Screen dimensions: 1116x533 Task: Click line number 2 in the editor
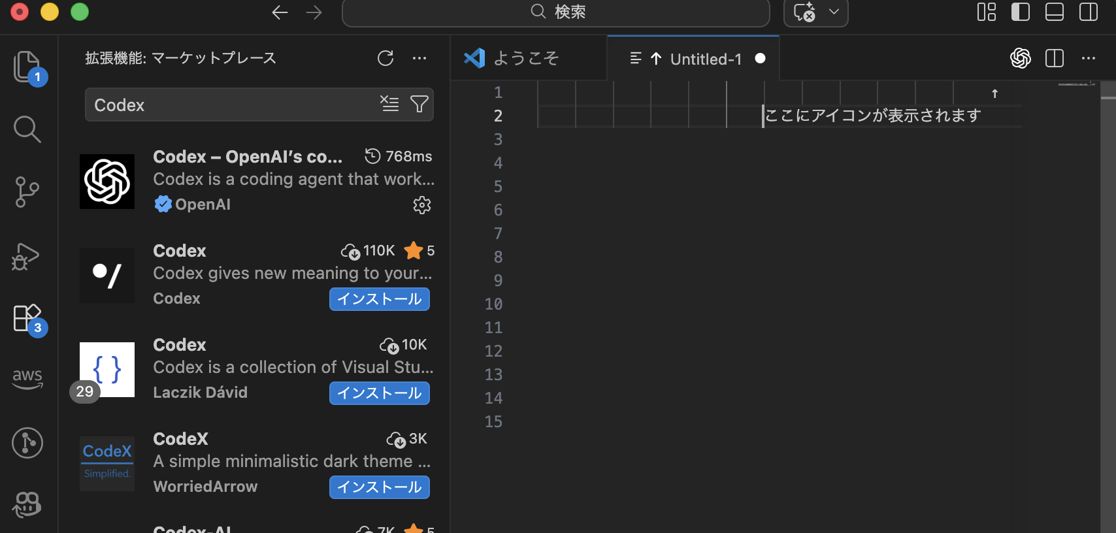498,116
